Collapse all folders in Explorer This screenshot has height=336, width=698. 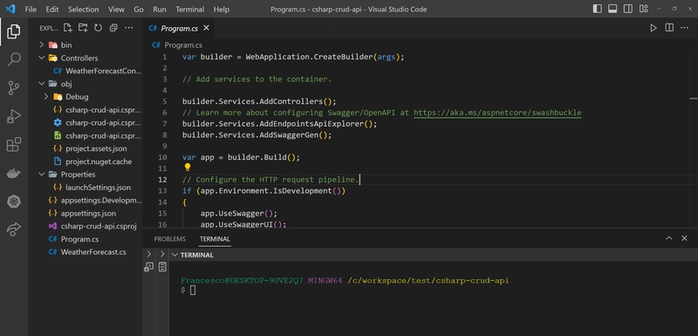(113, 28)
